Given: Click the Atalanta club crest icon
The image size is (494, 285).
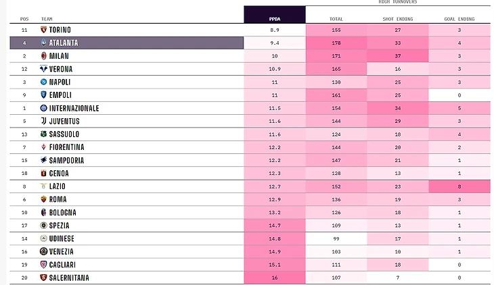Looking at the screenshot, I should (x=44, y=43).
